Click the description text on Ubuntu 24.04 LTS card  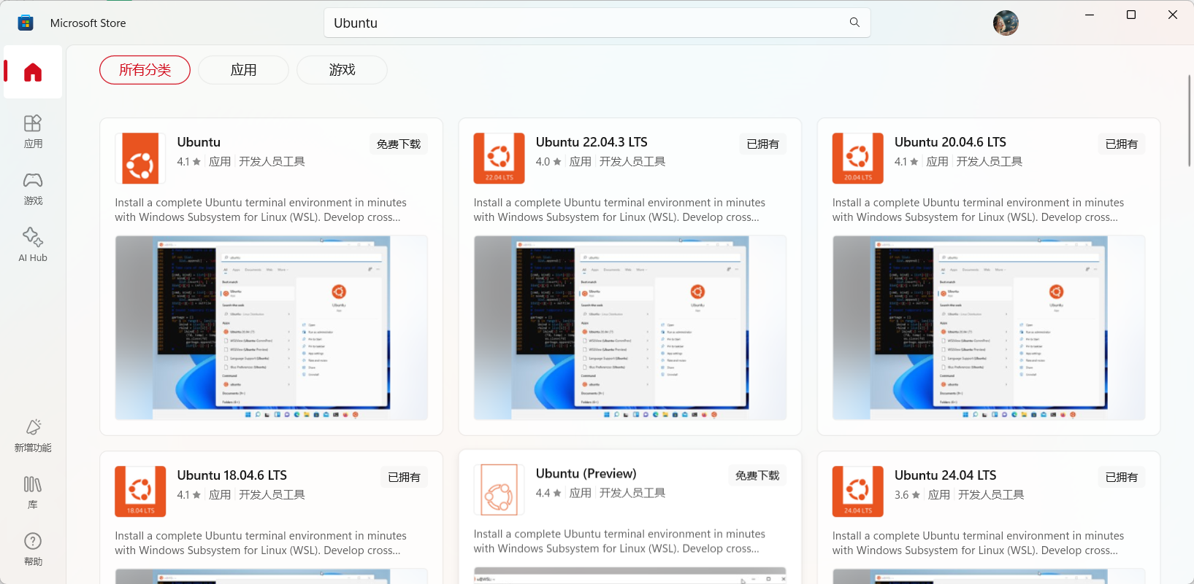coord(978,543)
